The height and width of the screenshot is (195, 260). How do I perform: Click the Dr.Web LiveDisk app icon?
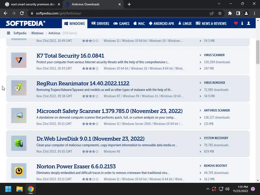tap(19, 143)
